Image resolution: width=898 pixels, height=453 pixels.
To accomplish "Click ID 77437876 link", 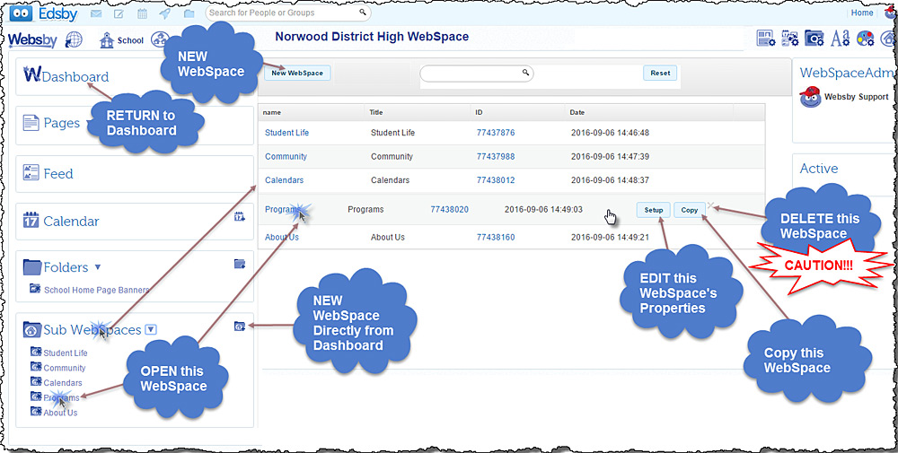I will click(496, 133).
